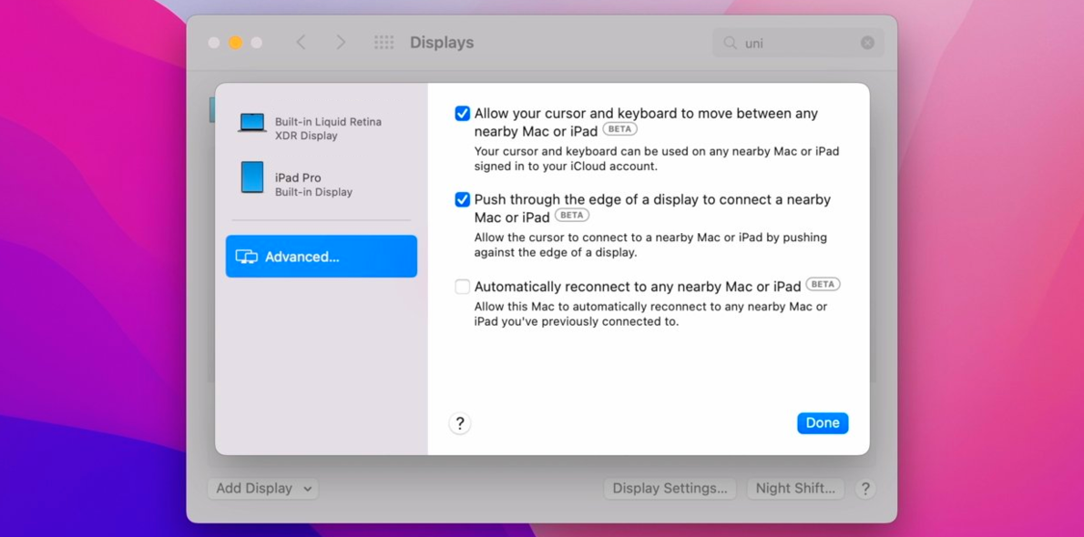Click 'Your cursor and keyboard can be used' description
The width and height of the screenshot is (1084, 537).
point(657,159)
